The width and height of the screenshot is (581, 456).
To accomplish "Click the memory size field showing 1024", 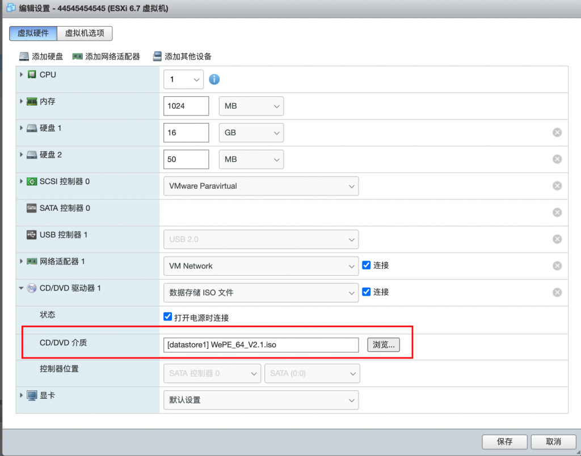I will click(186, 106).
